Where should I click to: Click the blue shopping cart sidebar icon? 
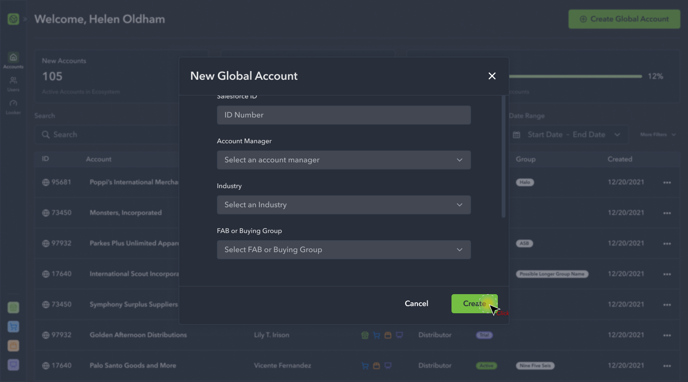(x=13, y=327)
